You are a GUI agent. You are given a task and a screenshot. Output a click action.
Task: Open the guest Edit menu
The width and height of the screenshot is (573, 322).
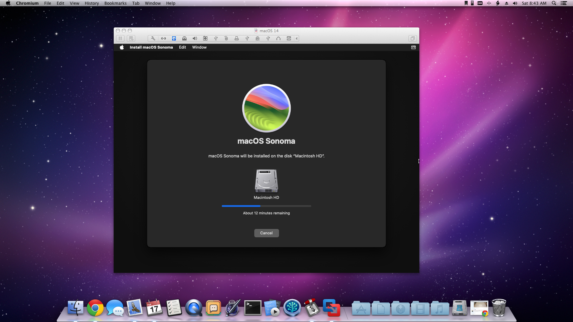pyautogui.click(x=182, y=47)
